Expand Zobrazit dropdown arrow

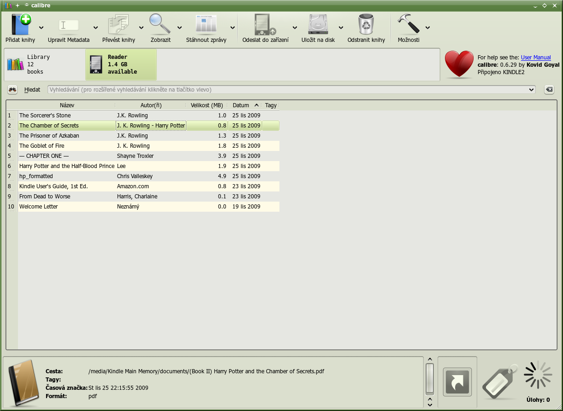[180, 28]
